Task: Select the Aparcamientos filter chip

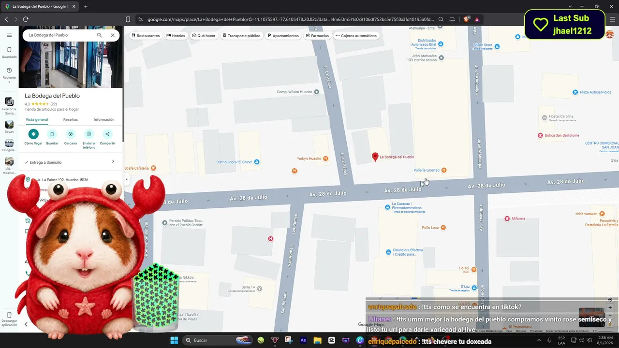Action: point(283,36)
